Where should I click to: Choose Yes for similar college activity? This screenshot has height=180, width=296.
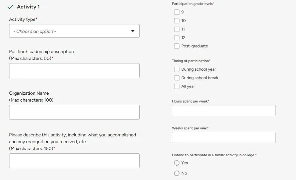click(177, 163)
